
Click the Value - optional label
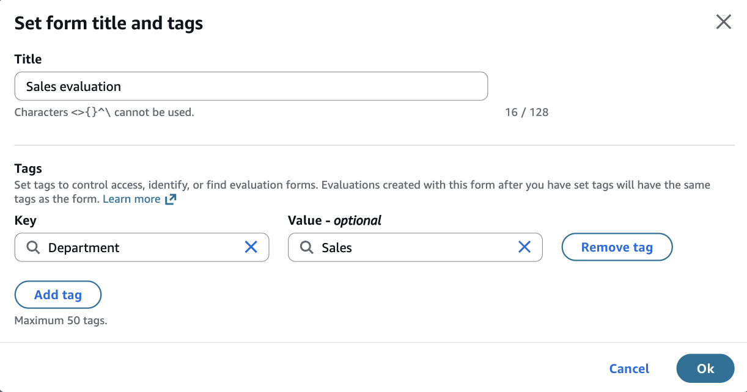pyautogui.click(x=334, y=220)
